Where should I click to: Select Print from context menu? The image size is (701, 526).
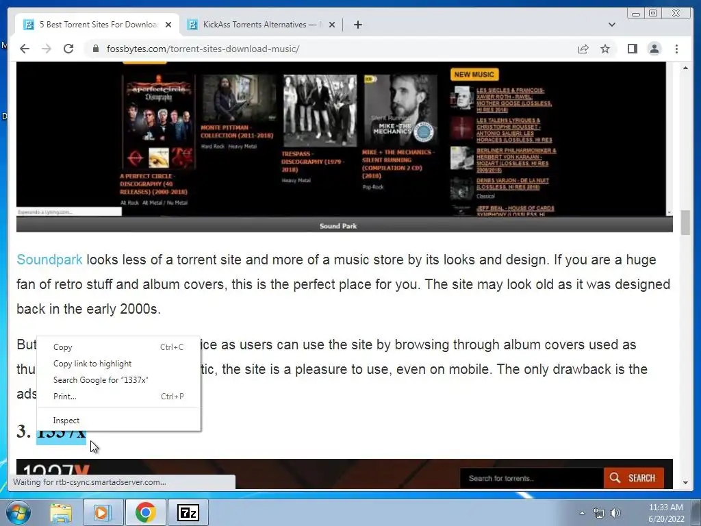118,397
